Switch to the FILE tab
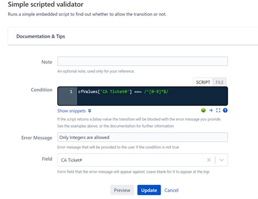 tap(219, 82)
